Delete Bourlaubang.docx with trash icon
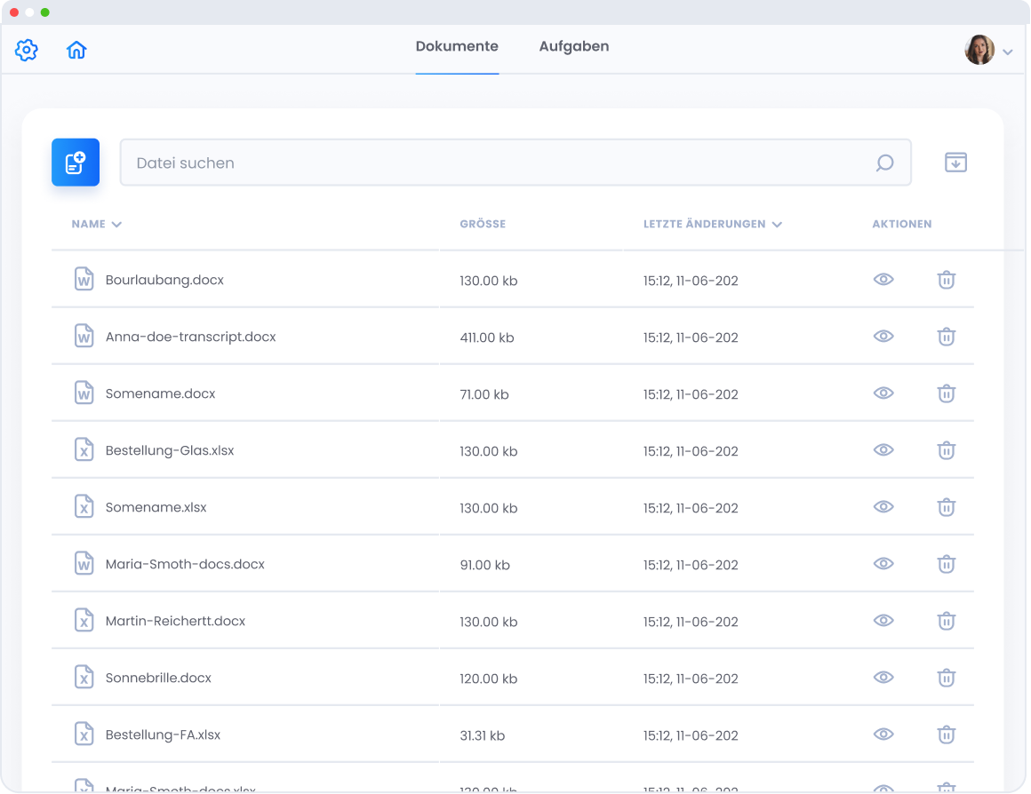 [x=947, y=280]
